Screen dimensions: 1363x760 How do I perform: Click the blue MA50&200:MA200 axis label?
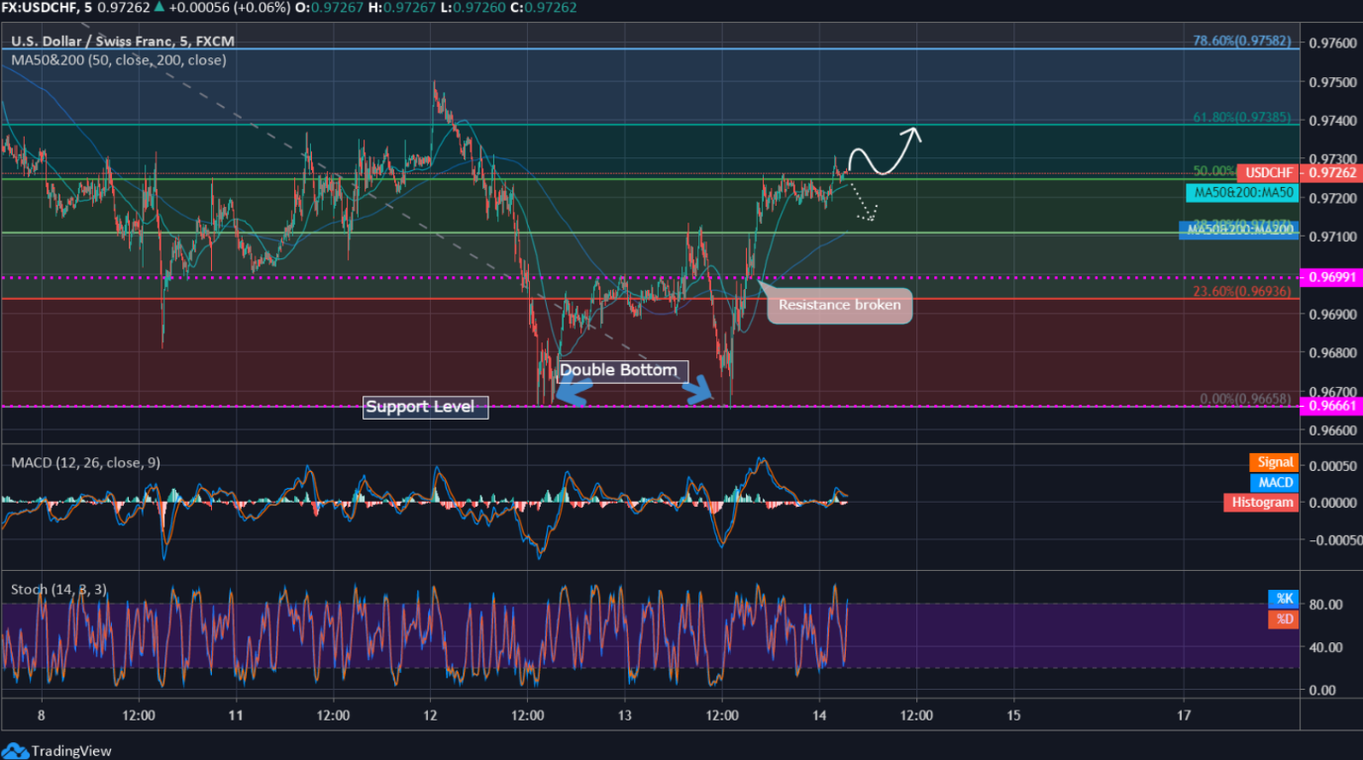click(1241, 230)
